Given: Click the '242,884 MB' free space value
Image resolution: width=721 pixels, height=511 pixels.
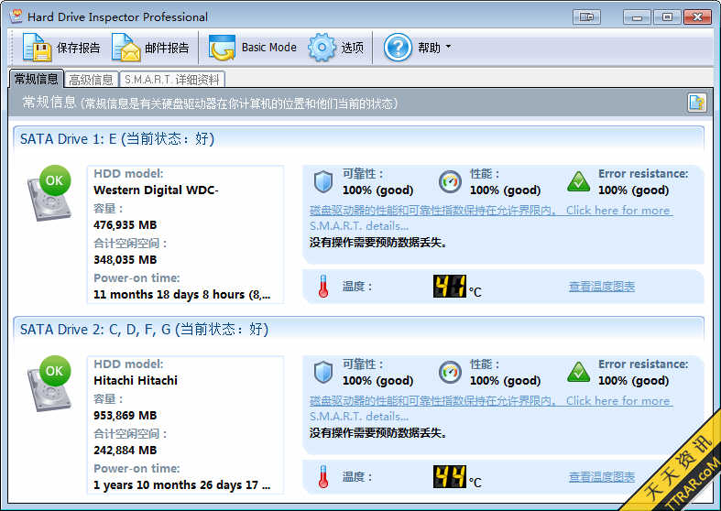Looking at the screenshot, I should pos(126,451).
